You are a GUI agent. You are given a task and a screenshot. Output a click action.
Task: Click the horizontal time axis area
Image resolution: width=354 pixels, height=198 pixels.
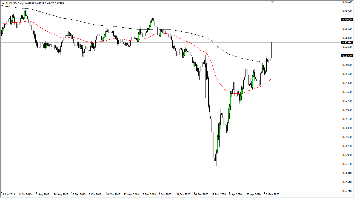click(x=164, y=194)
